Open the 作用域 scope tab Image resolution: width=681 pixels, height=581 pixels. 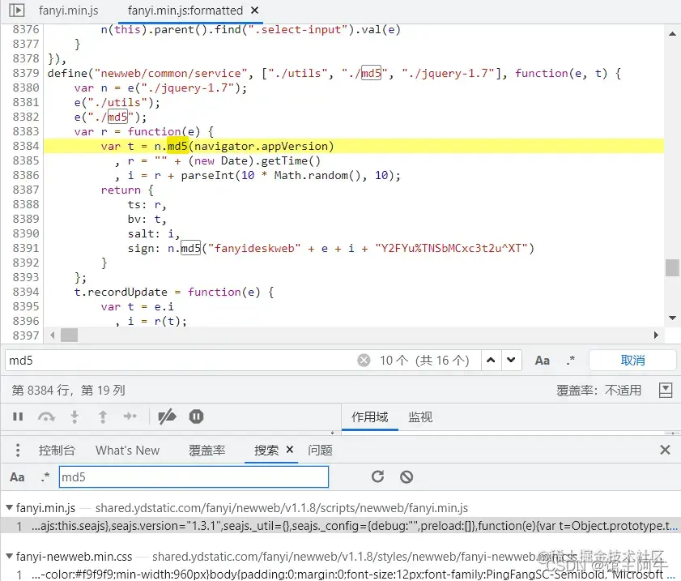click(x=369, y=417)
